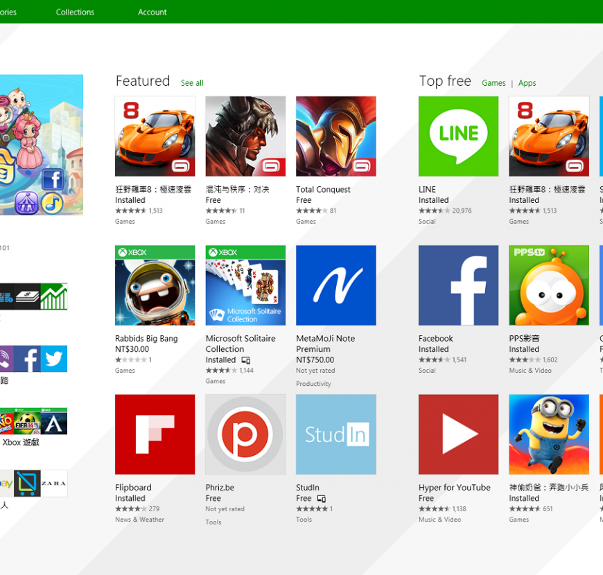Open the Asphalt 8 icon under Top free
Image resolution: width=603 pixels, height=575 pixels.
pyautogui.click(x=549, y=136)
